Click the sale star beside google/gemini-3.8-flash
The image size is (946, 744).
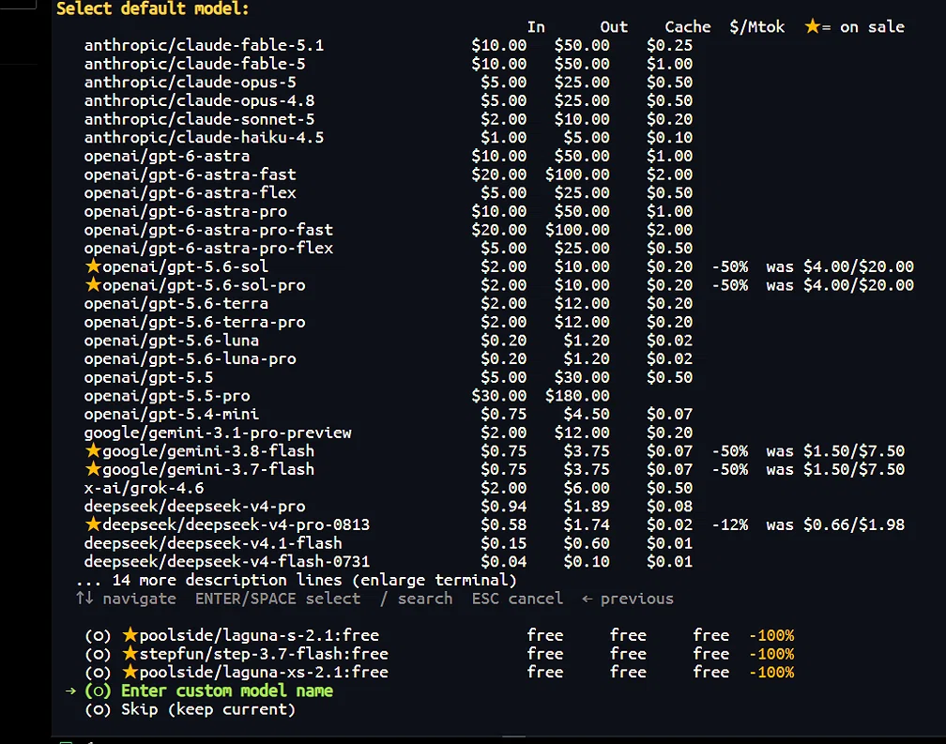[93, 450]
